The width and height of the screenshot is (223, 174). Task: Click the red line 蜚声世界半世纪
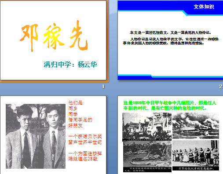[x=85, y=142]
